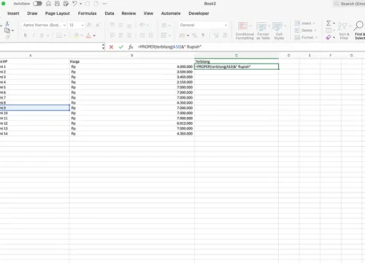Open Conditional Formatting menu
The height and width of the screenshot is (263, 365).
[245, 31]
